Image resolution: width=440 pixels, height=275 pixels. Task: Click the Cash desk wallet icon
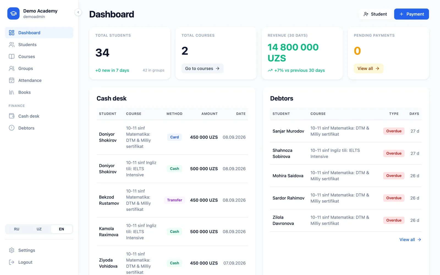click(12, 116)
